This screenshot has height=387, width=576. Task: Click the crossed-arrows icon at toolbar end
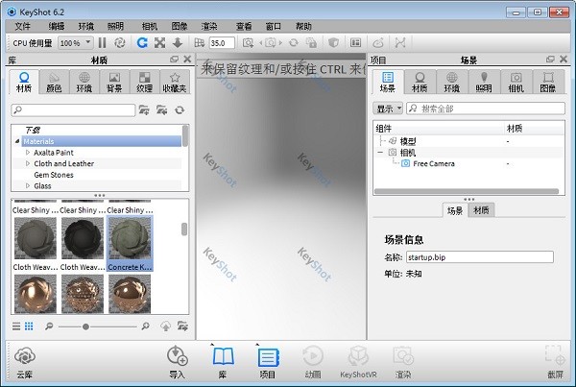click(x=400, y=43)
